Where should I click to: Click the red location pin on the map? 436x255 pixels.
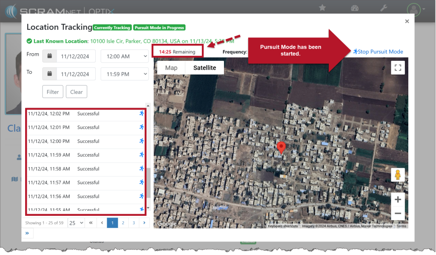pos(281,147)
